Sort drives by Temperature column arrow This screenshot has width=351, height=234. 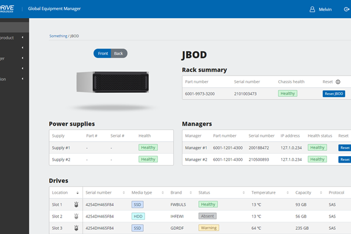click(x=288, y=193)
